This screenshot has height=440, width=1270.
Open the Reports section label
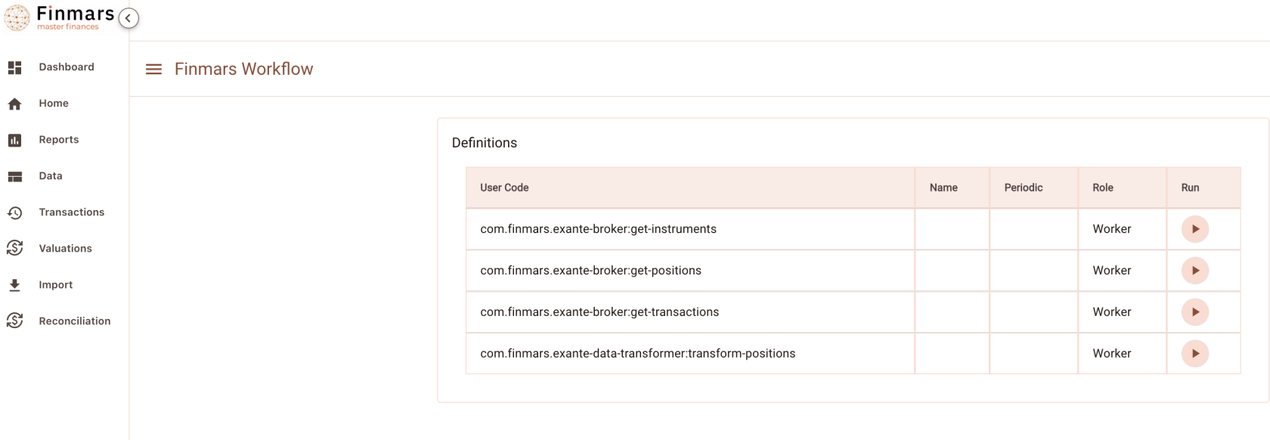pos(59,140)
